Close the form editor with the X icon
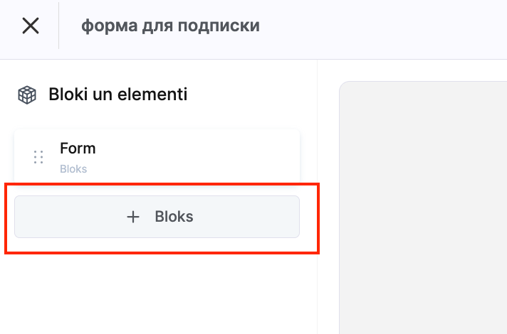The width and height of the screenshot is (507, 334). coord(30,26)
